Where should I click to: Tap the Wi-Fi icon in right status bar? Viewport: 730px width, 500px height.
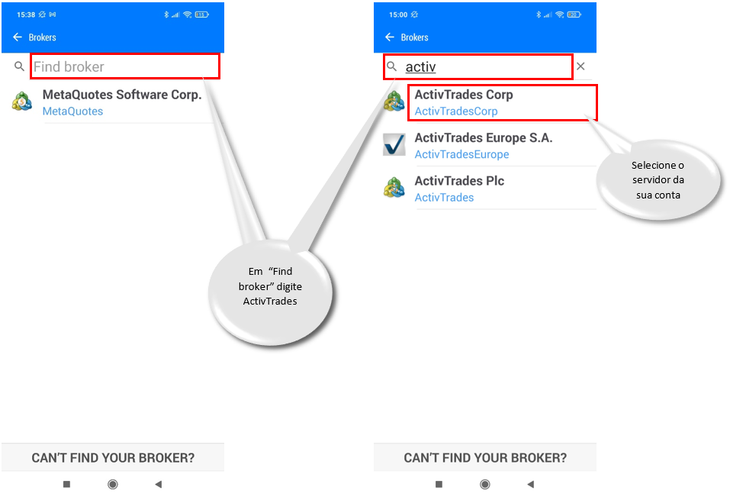pos(560,15)
